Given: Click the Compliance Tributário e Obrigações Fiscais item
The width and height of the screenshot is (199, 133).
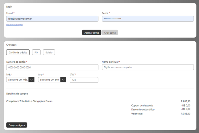Looking at the screenshot, I should click(x=29, y=101).
